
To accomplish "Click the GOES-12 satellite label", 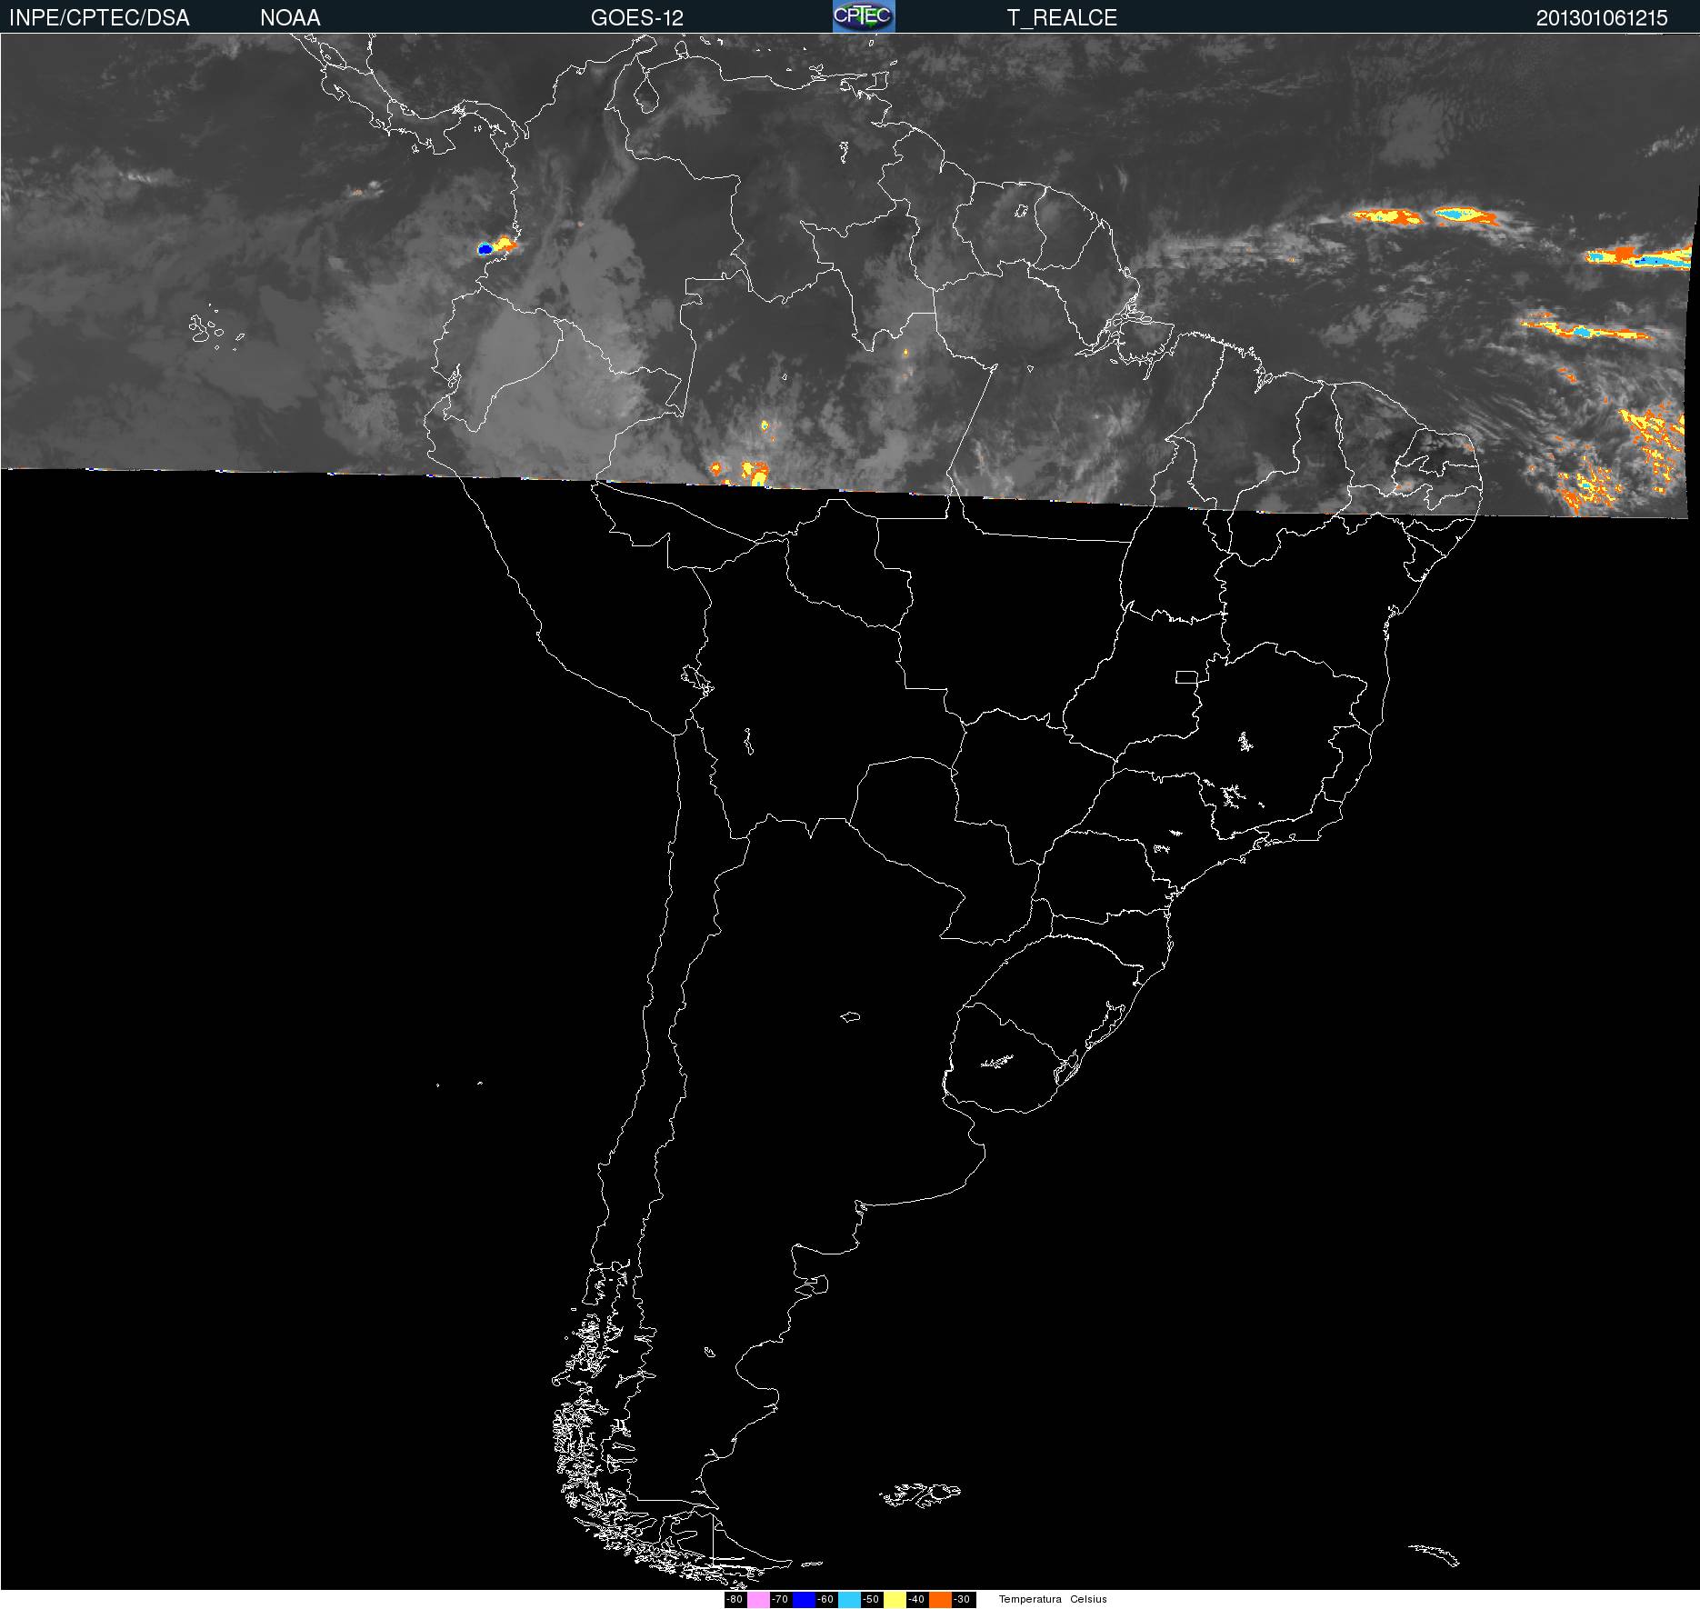I will (x=636, y=17).
